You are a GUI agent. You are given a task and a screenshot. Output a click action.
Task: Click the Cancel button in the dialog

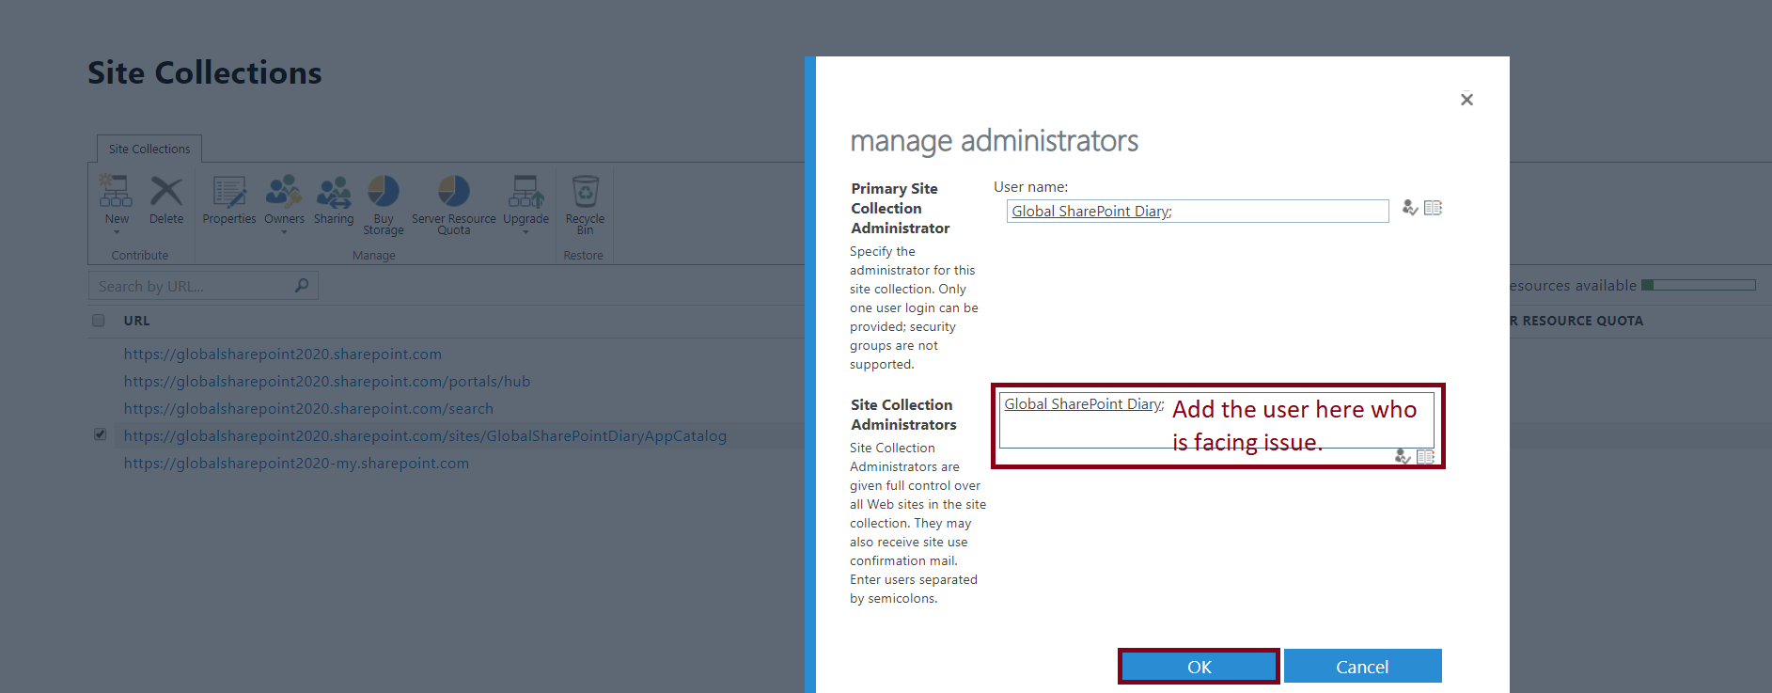pos(1362,667)
